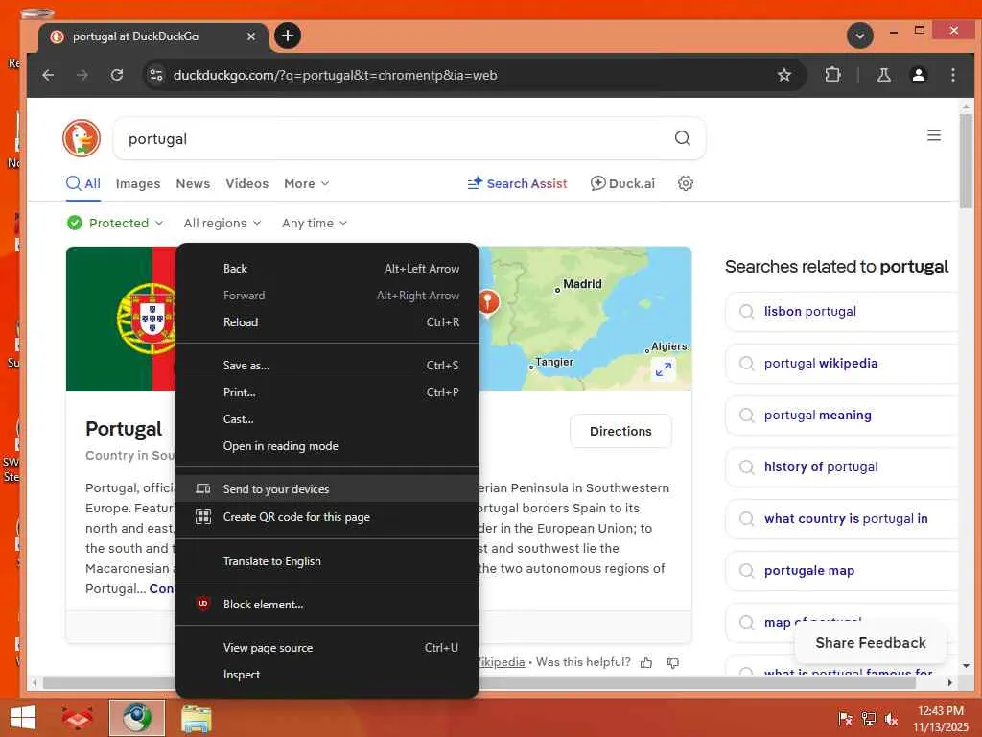Open the Extensions puzzle icon

[x=832, y=75]
